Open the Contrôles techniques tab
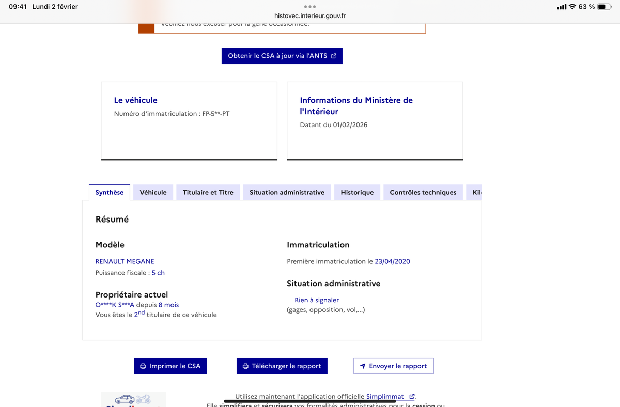 click(423, 192)
